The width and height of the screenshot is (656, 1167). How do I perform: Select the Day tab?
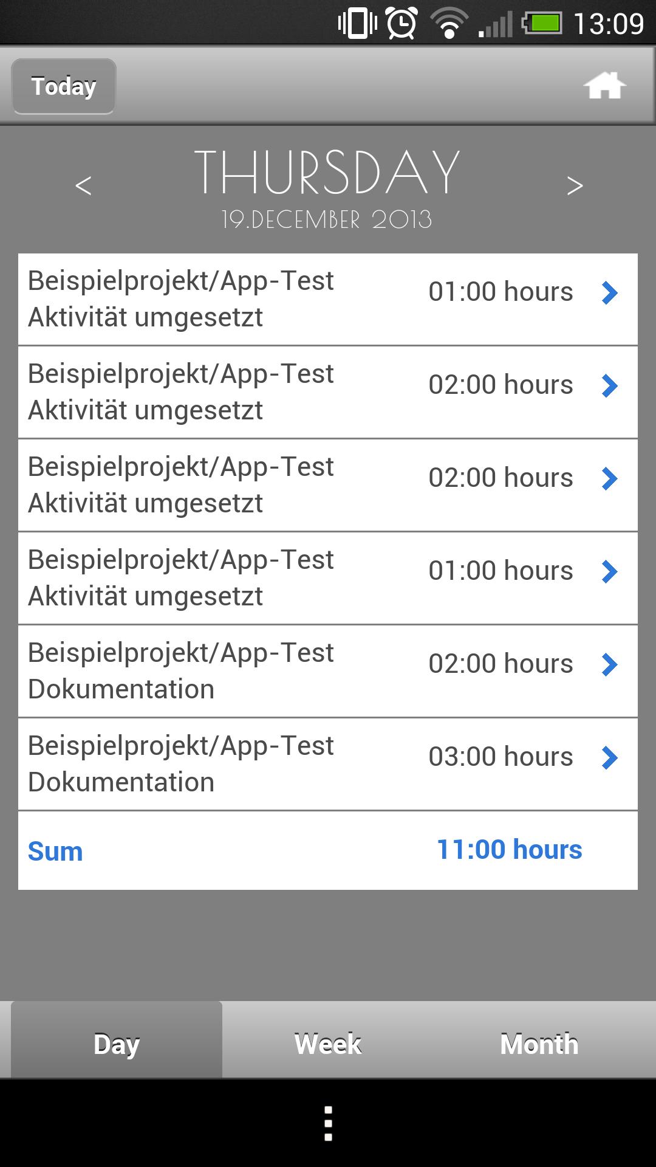click(117, 1044)
